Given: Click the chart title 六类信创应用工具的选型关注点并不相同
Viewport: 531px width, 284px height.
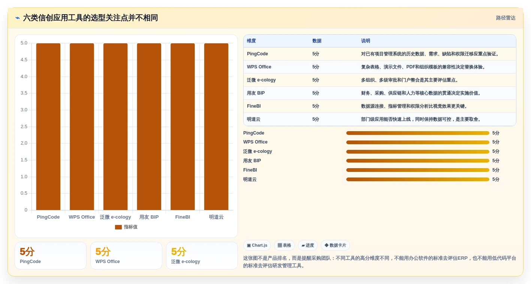Looking at the screenshot, I should tap(90, 18).
